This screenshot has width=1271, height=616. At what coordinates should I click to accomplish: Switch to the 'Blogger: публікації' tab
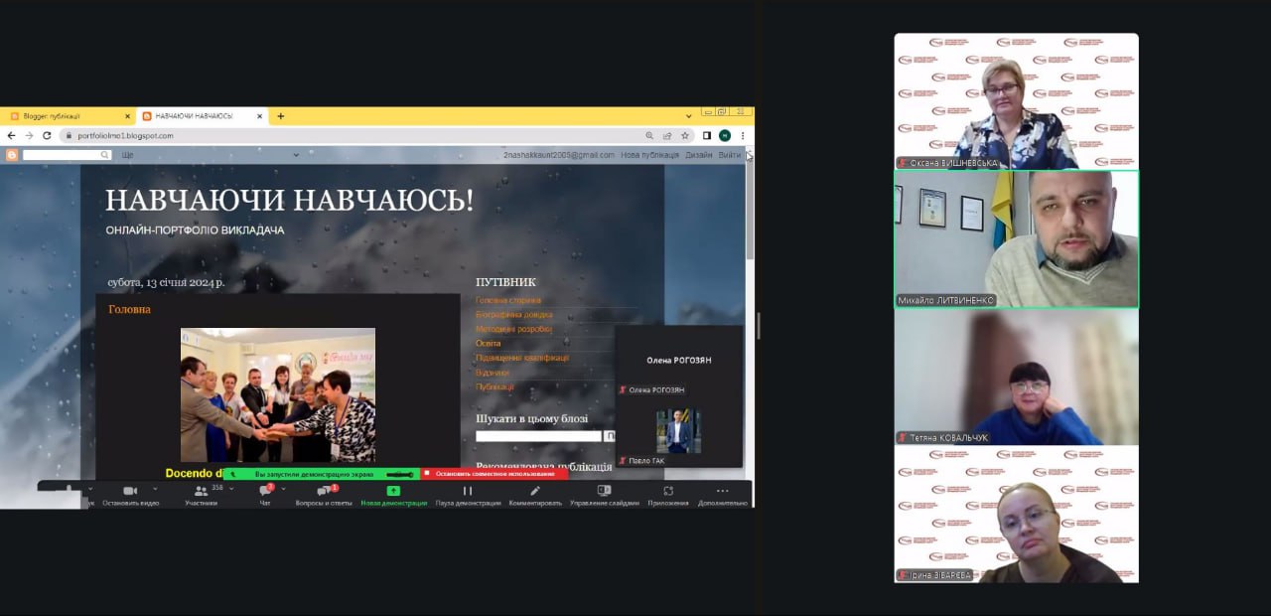(x=65, y=116)
